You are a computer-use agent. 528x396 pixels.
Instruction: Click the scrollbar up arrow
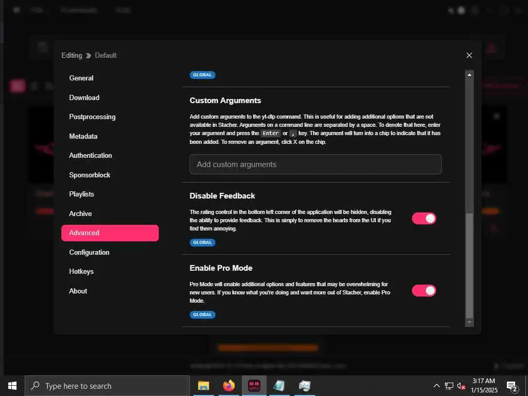coord(469,74)
